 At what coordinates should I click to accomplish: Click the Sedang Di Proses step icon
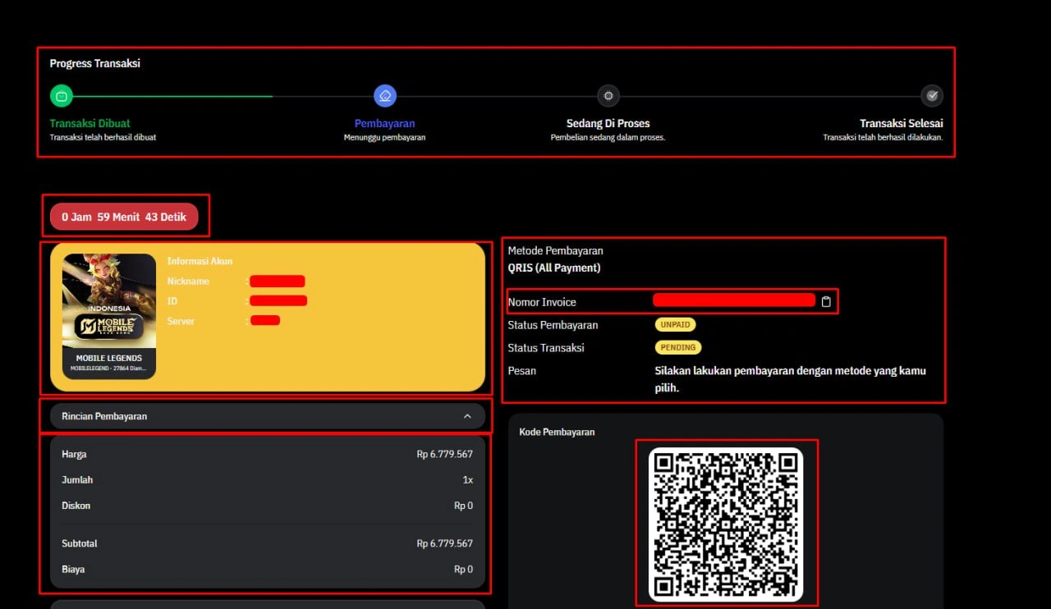pos(608,96)
